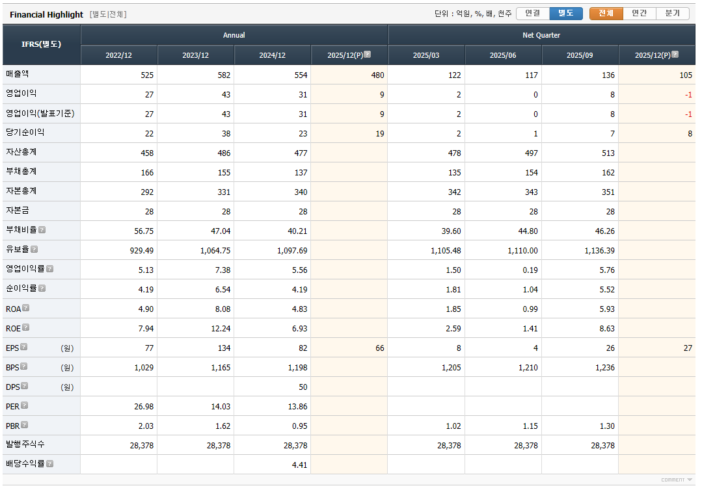Click the 자본금 row label
The image size is (702, 488).
(18, 211)
